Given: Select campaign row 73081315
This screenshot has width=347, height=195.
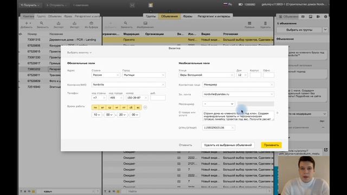Looking at the screenshot, I should pyautogui.click(x=60, y=40).
